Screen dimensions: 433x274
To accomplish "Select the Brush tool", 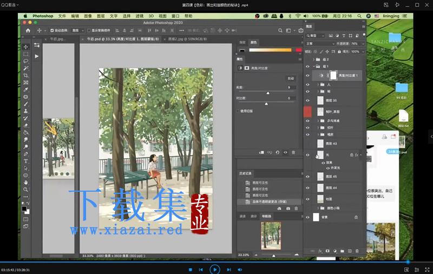I will coord(25,104).
